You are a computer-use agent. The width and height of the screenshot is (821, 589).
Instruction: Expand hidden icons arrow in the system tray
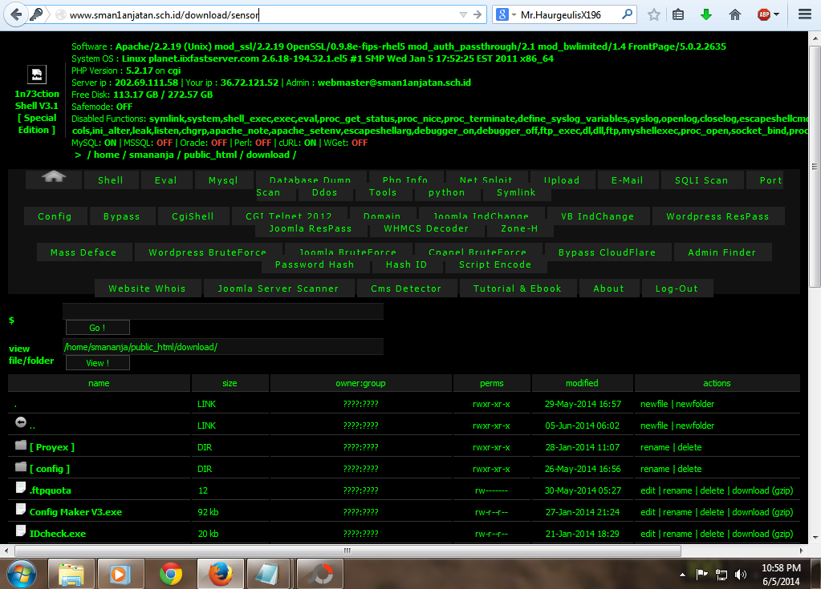point(684,573)
